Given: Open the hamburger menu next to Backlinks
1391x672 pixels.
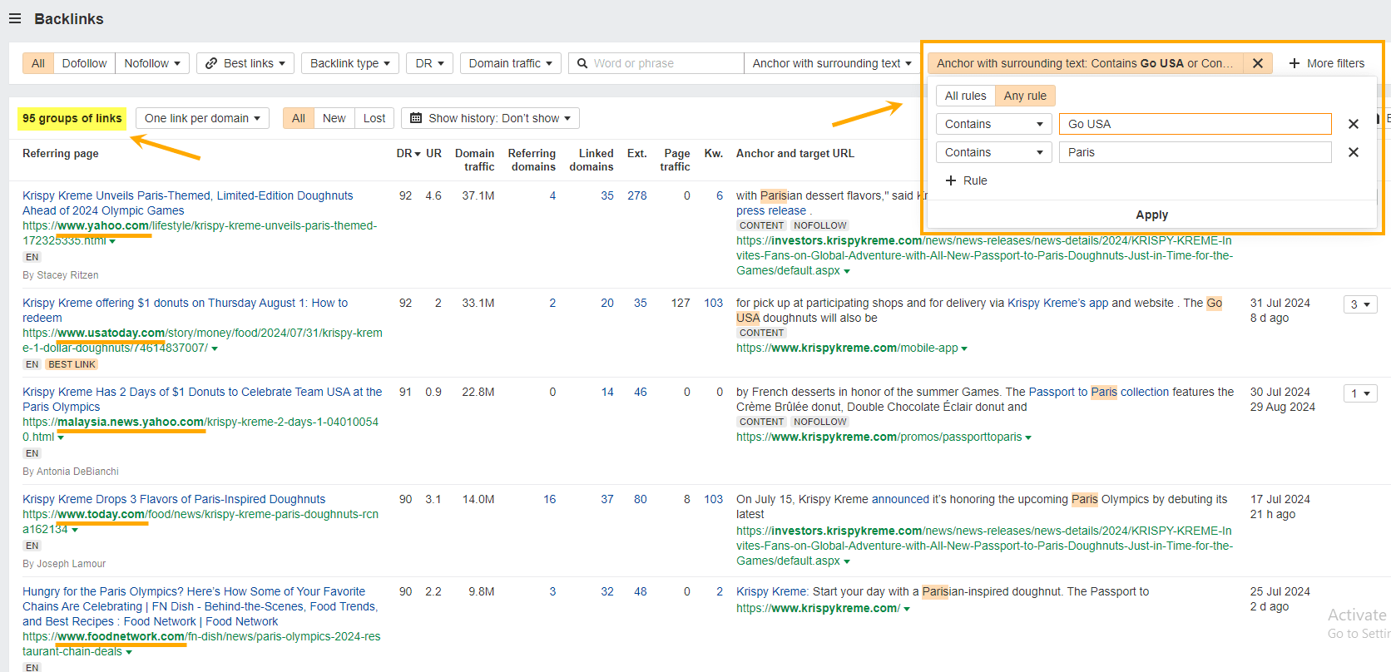Looking at the screenshot, I should [15, 18].
